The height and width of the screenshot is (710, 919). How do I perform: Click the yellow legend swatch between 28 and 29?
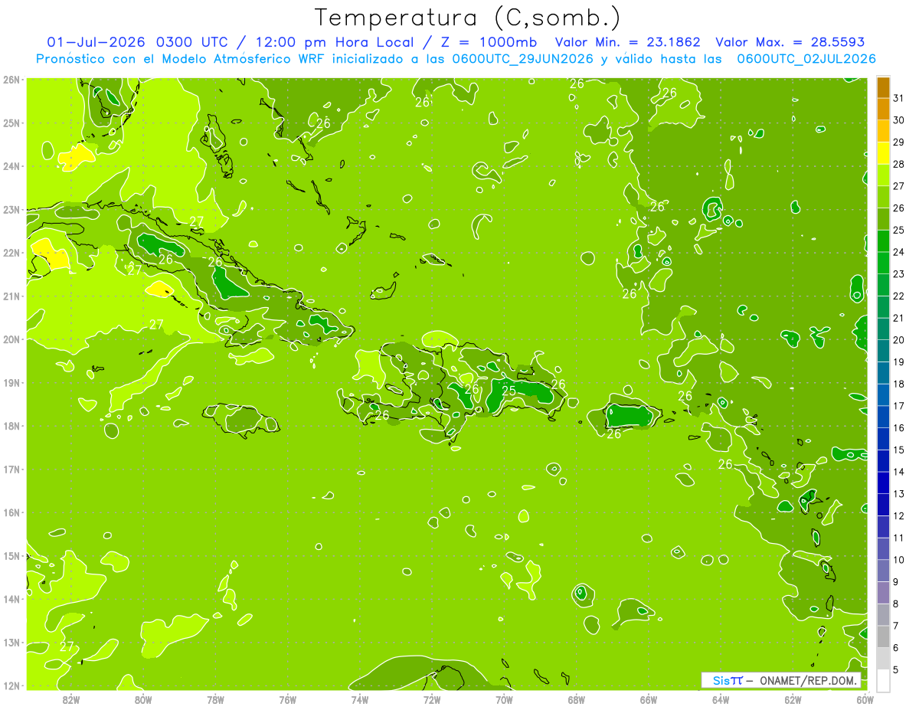(883, 152)
